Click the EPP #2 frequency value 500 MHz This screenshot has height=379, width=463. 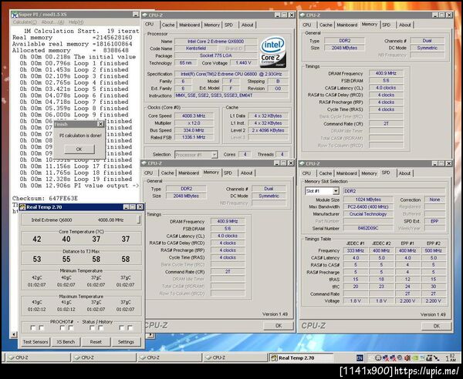[x=433, y=251]
